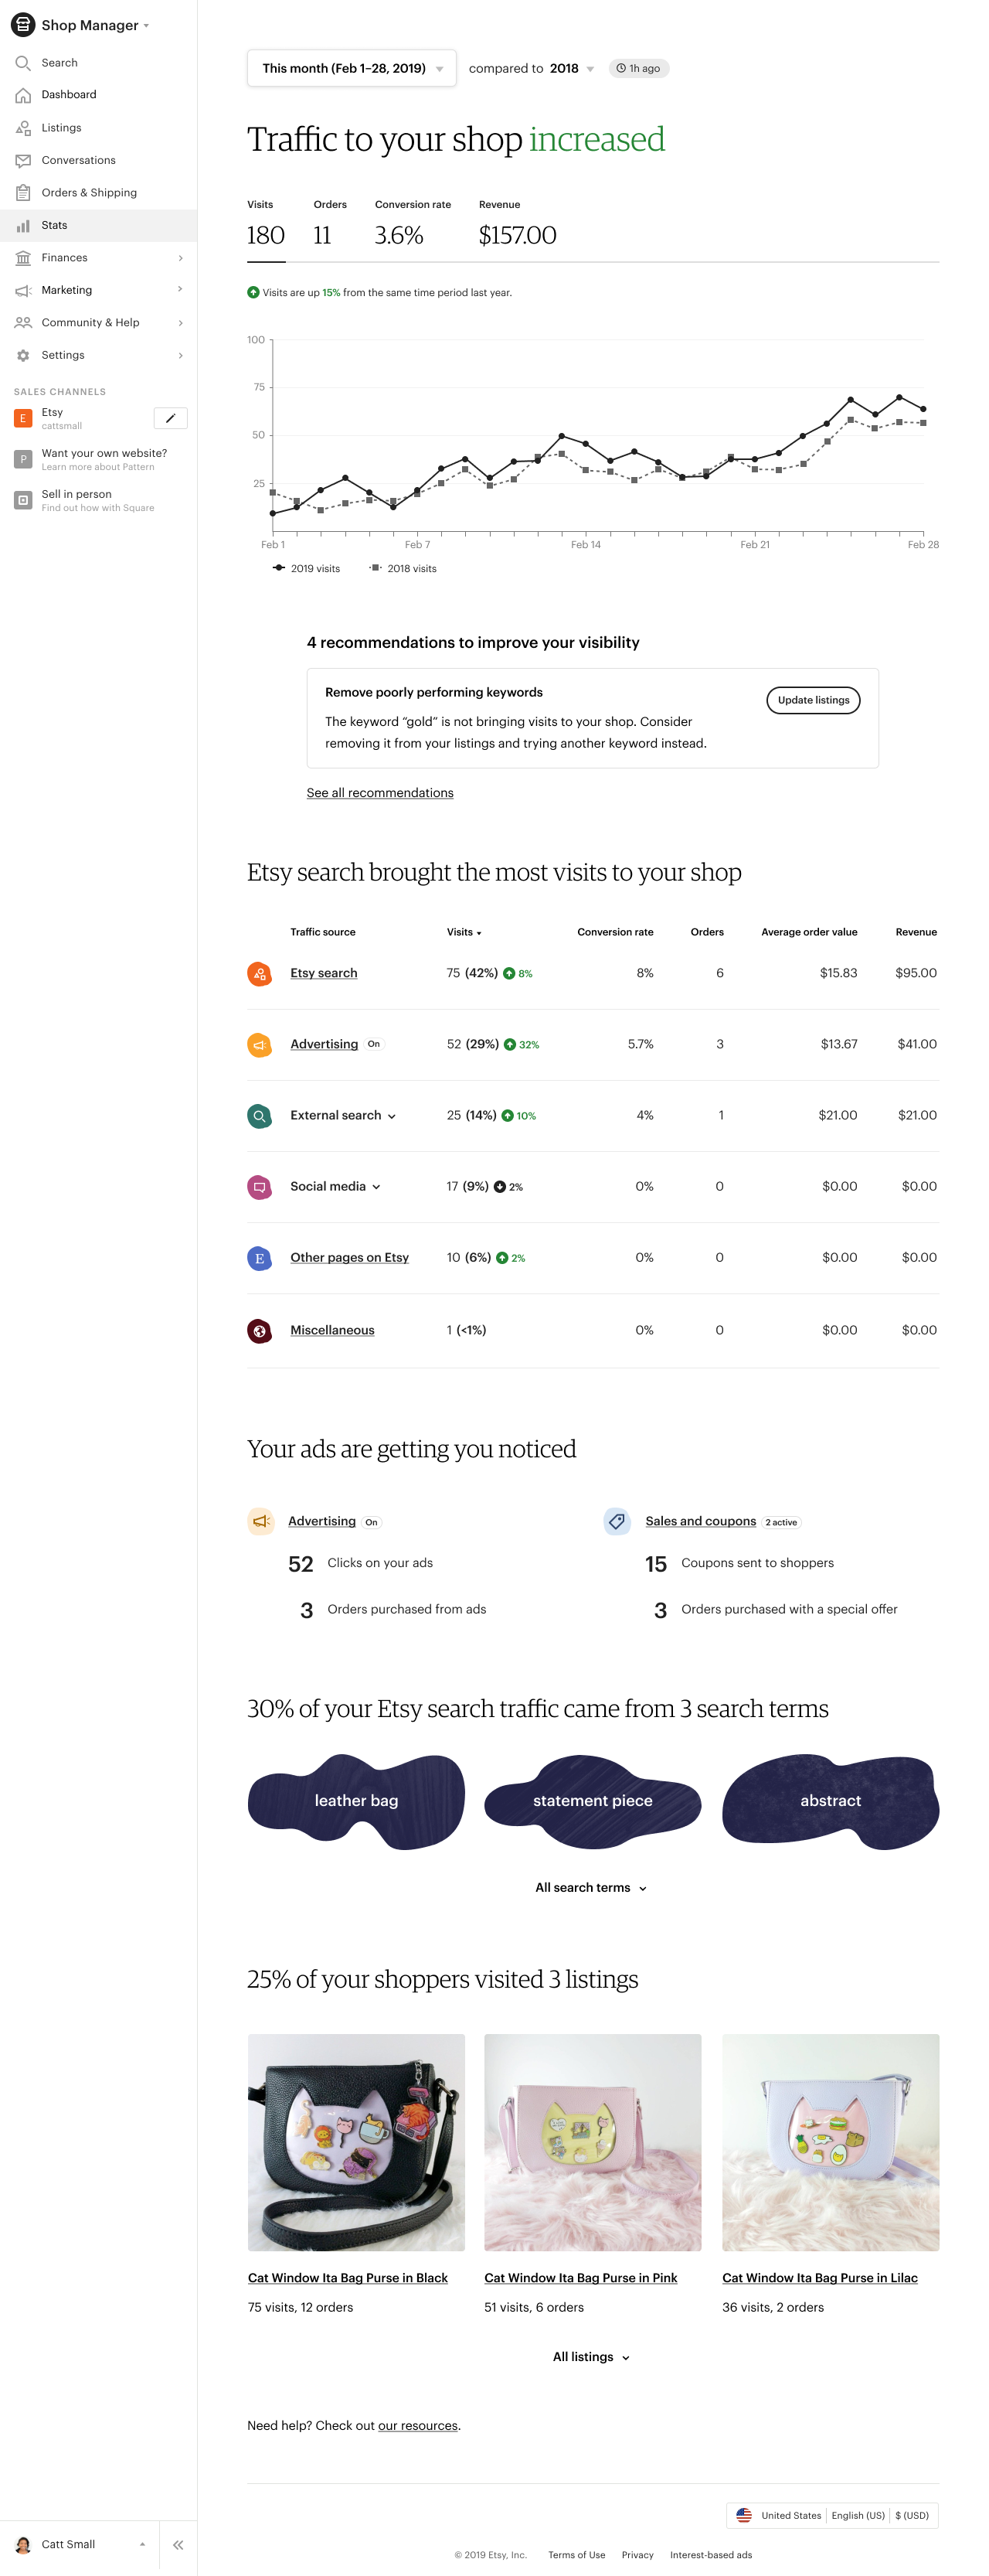The width and height of the screenshot is (989, 2576).
Task: Expand the External search traffic source row
Action: [342, 1115]
